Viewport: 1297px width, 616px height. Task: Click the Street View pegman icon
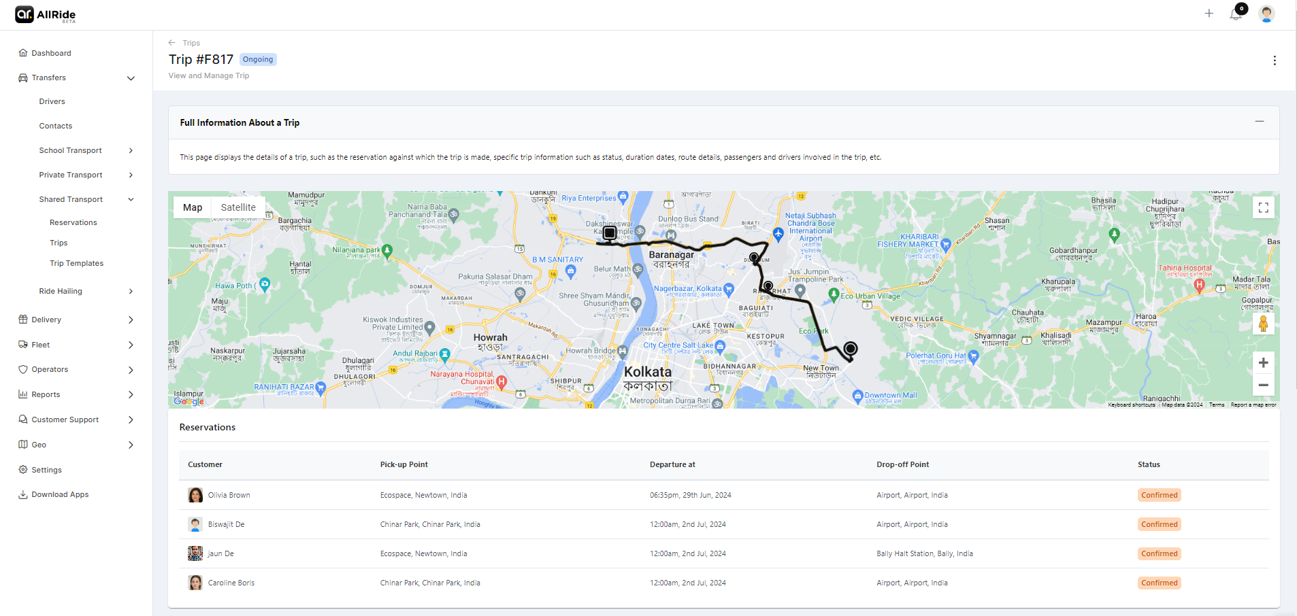[x=1263, y=324]
